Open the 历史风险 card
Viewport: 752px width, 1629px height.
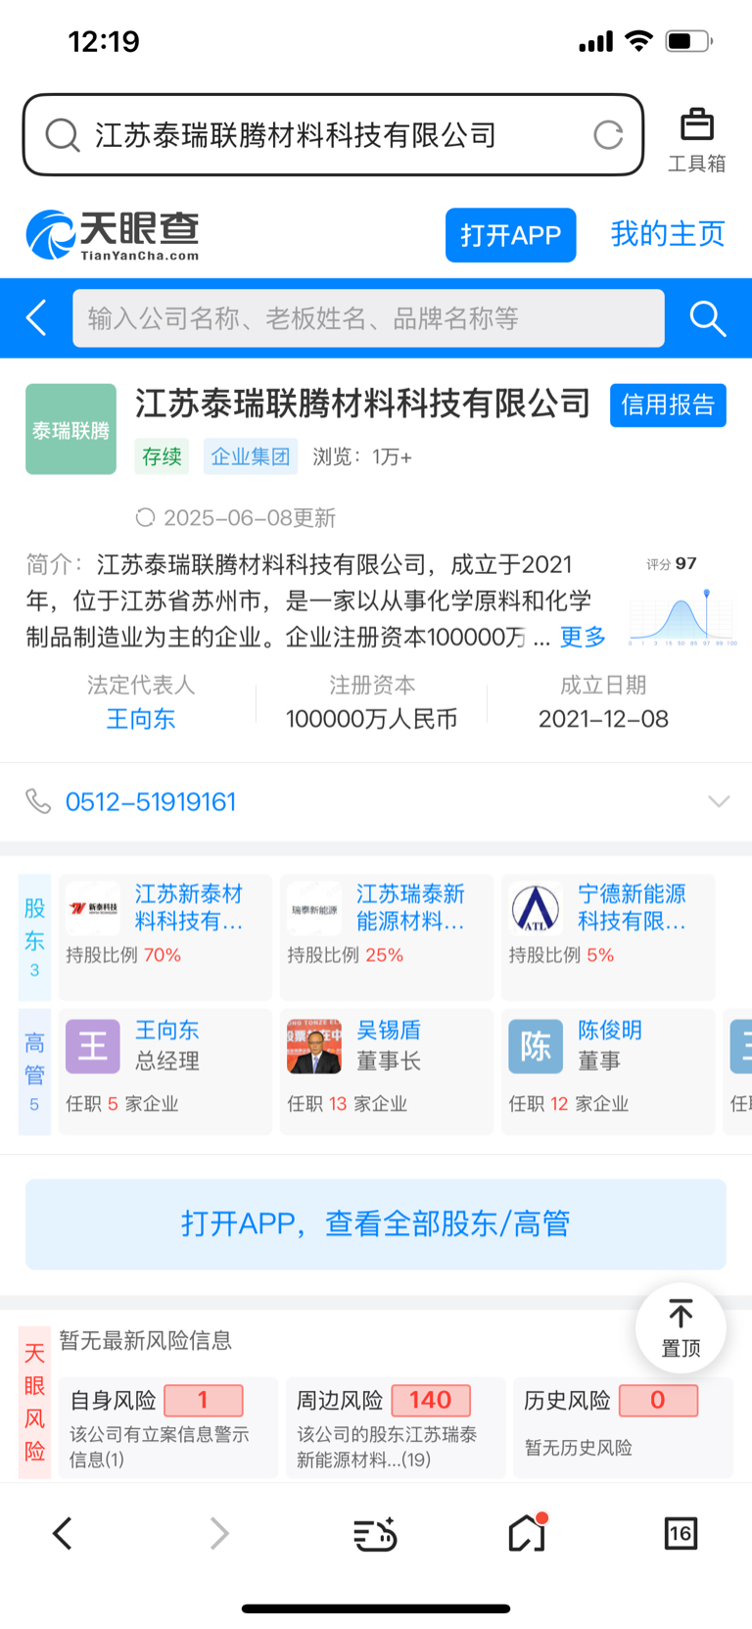click(x=623, y=1427)
